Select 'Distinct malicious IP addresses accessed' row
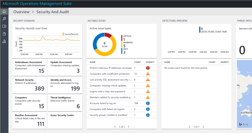The height and width of the screenshot is (133, 252). point(122,68)
